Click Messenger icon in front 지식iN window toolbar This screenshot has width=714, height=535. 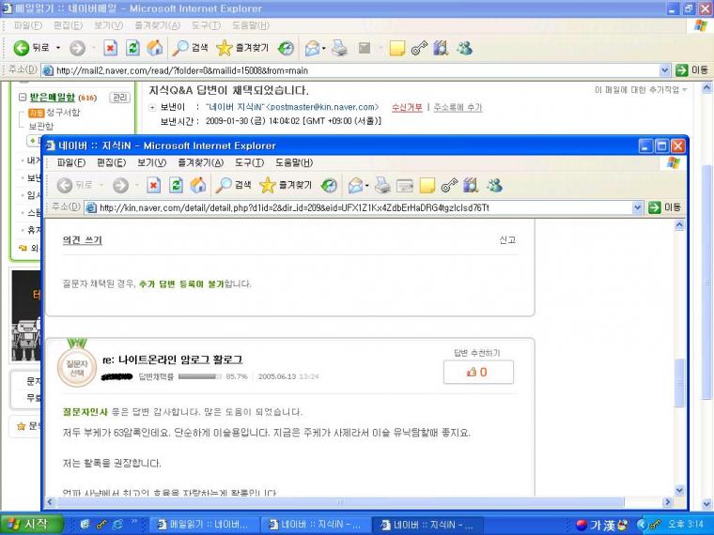[x=494, y=185]
